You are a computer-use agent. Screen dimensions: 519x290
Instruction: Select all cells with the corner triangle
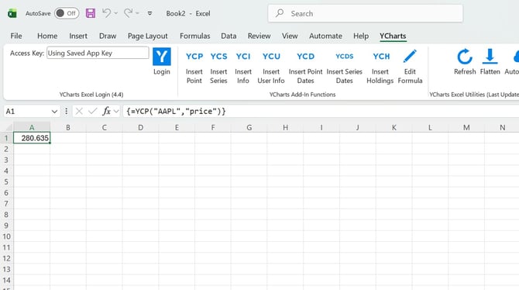point(9,128)
